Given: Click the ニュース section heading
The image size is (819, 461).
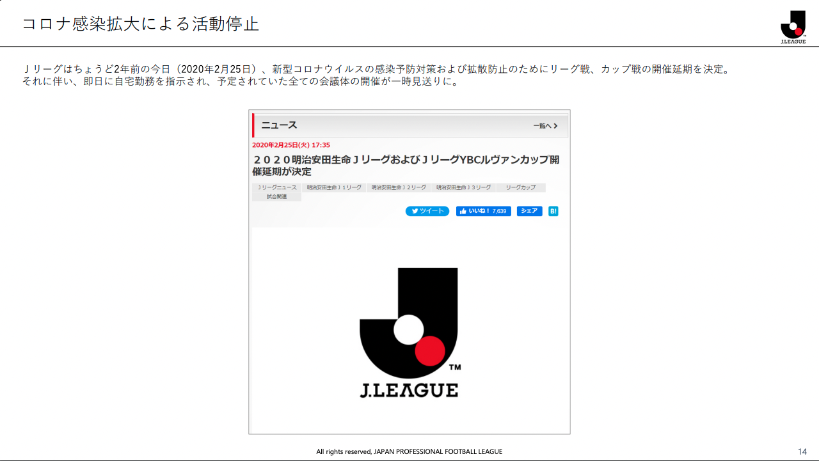Looking at the screenshot, I should click(x=279, y=125).
